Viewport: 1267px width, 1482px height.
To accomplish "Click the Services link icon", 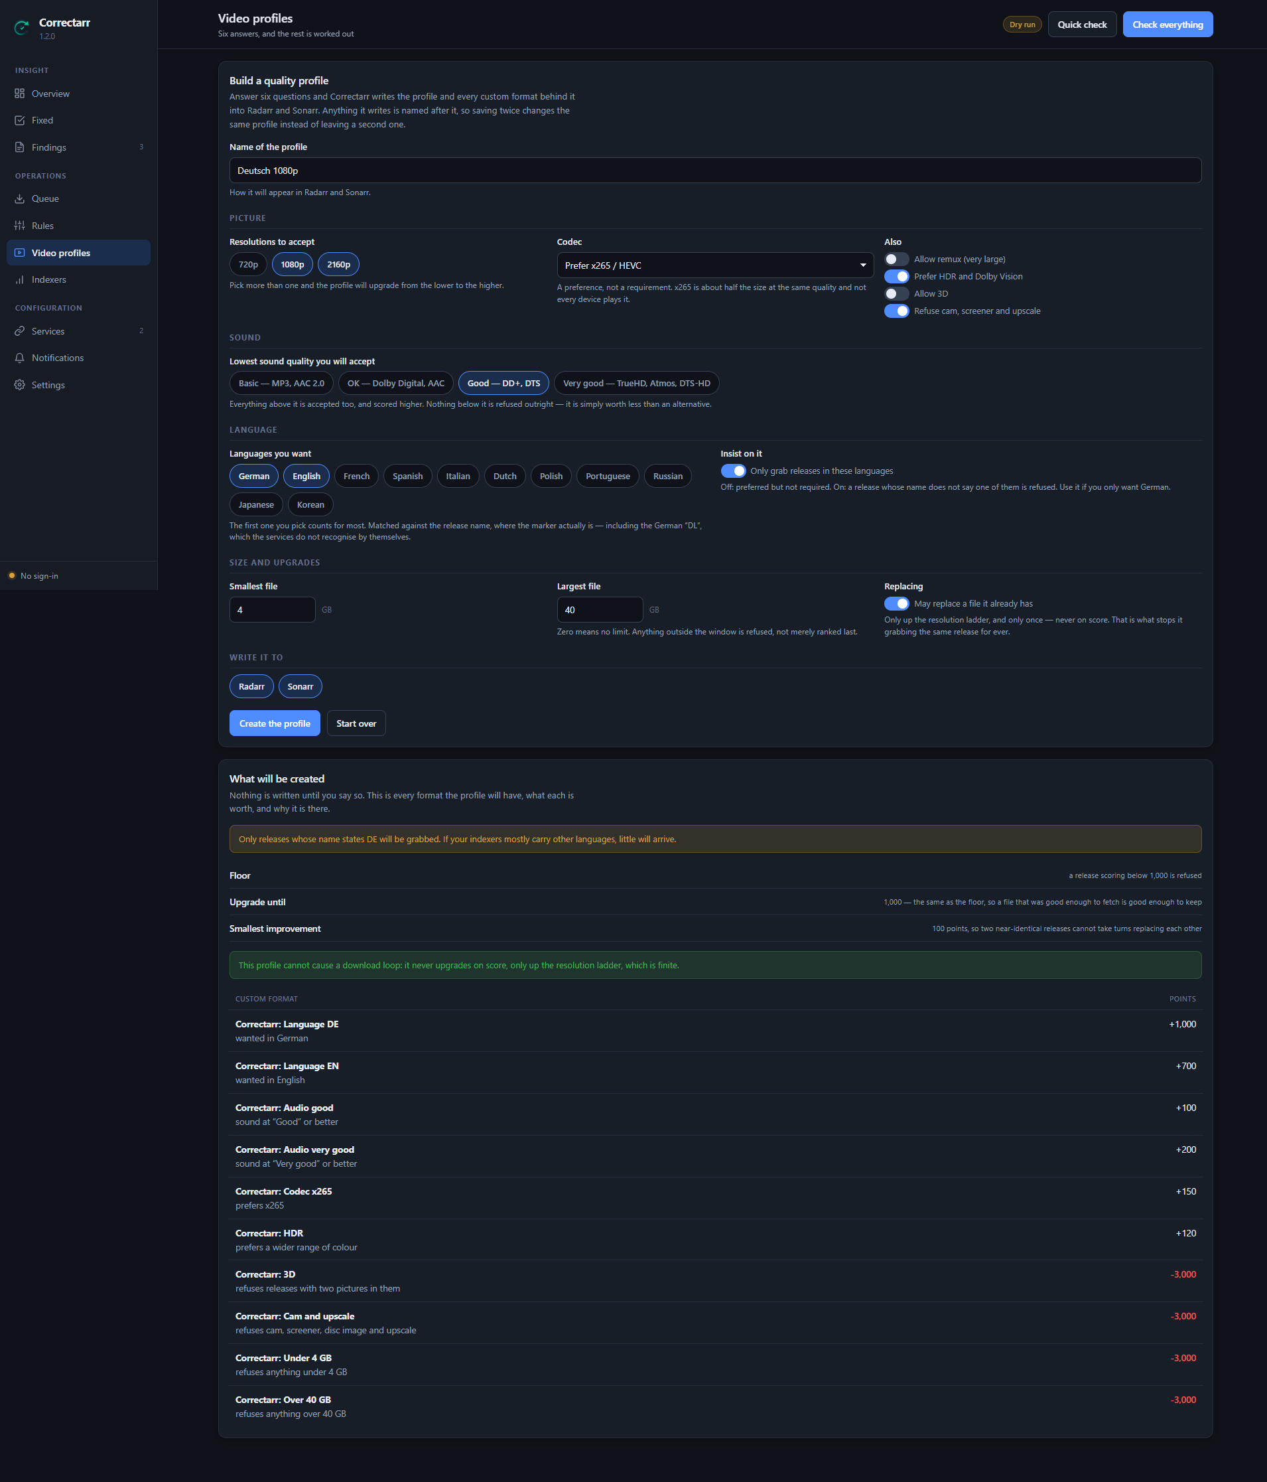I will click(19, 331).
